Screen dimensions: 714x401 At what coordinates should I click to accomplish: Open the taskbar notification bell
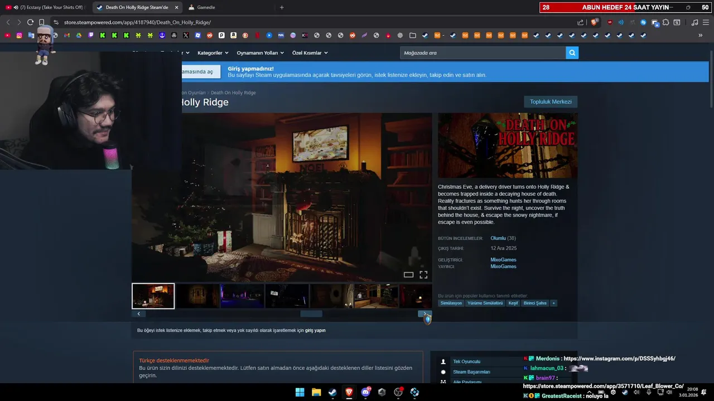click(x=704, y=392)
